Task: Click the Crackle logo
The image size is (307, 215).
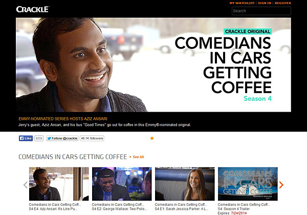Action: [x=33, y=9]
